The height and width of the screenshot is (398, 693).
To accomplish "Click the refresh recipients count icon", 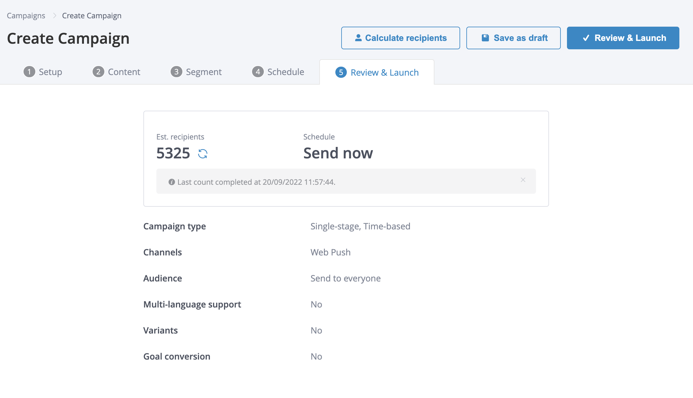I will [203, 154].
